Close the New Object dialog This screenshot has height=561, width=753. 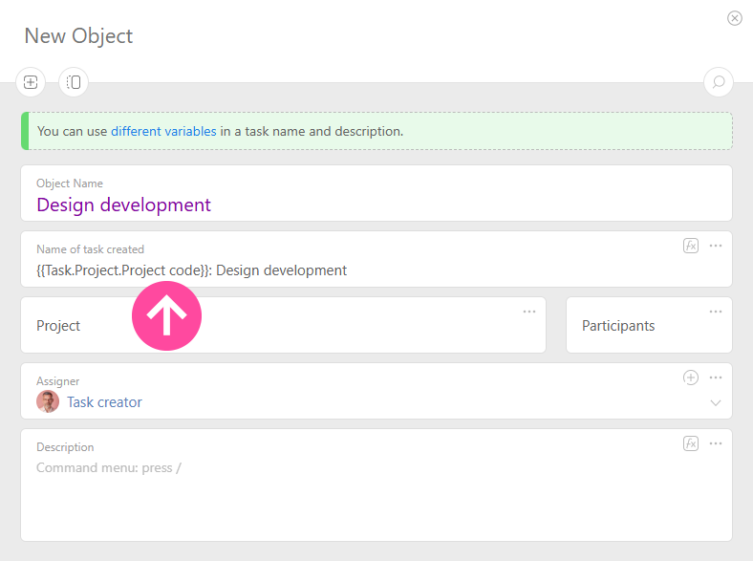735,18
